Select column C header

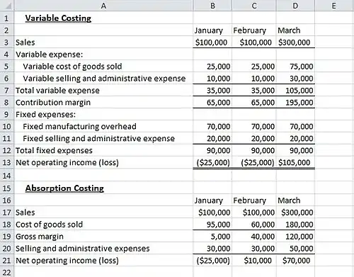pyautogui.click(x=254, y=5)
